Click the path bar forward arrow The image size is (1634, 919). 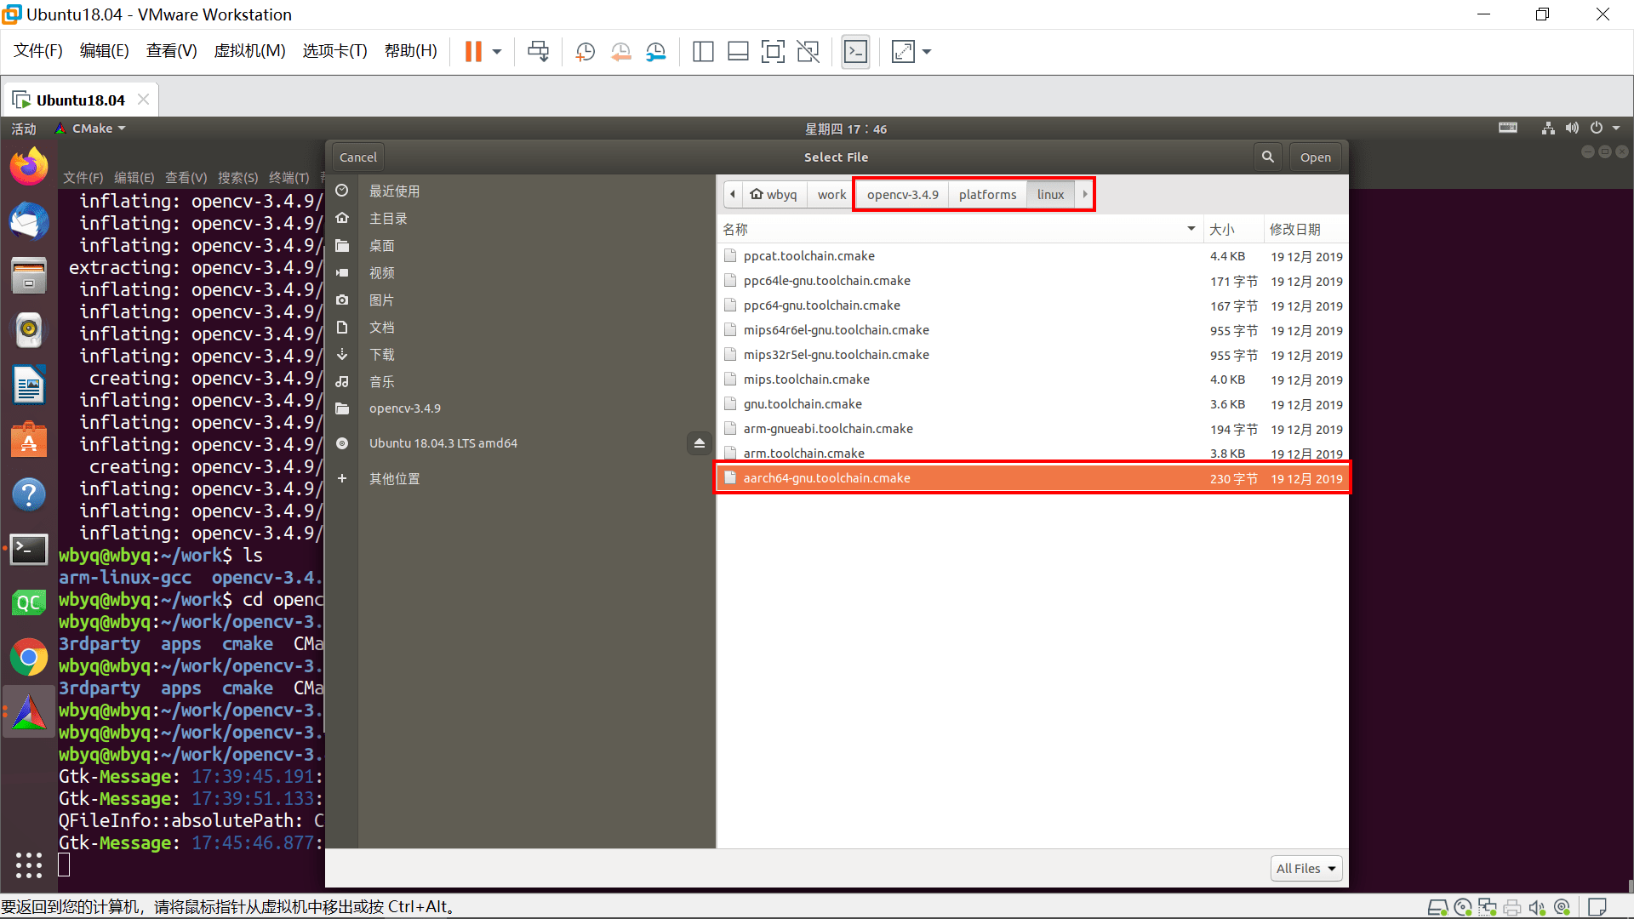[x=1084, y=195]
